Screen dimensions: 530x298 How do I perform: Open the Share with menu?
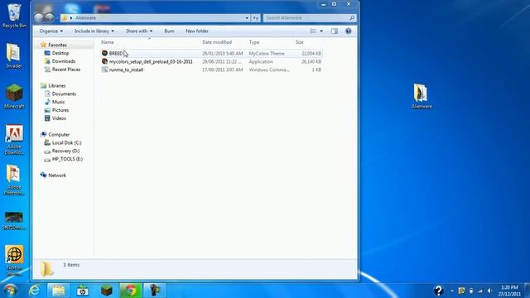[139, 31]
